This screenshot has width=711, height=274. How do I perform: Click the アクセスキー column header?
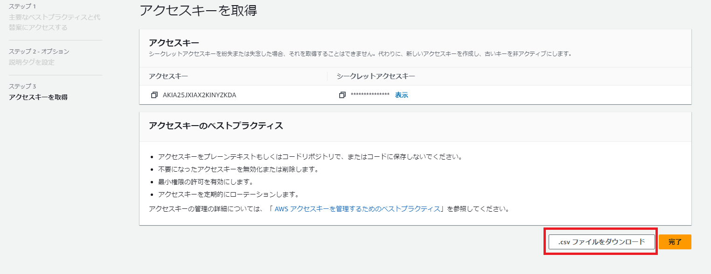168,76
